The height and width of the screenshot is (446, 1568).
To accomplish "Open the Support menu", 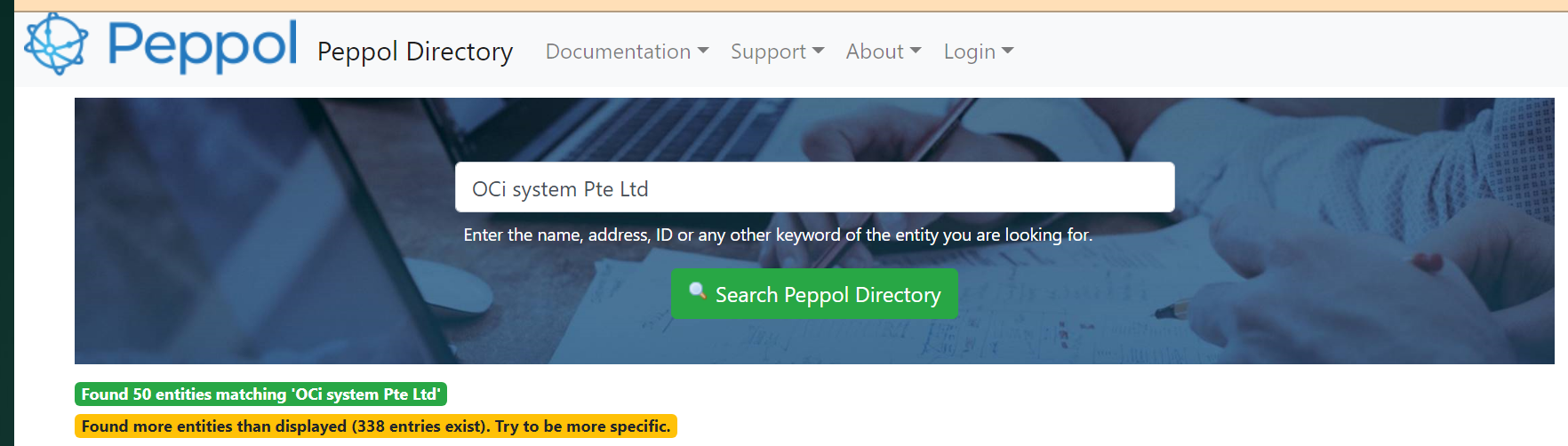I will pyautogui.click(x=777, y=52).
